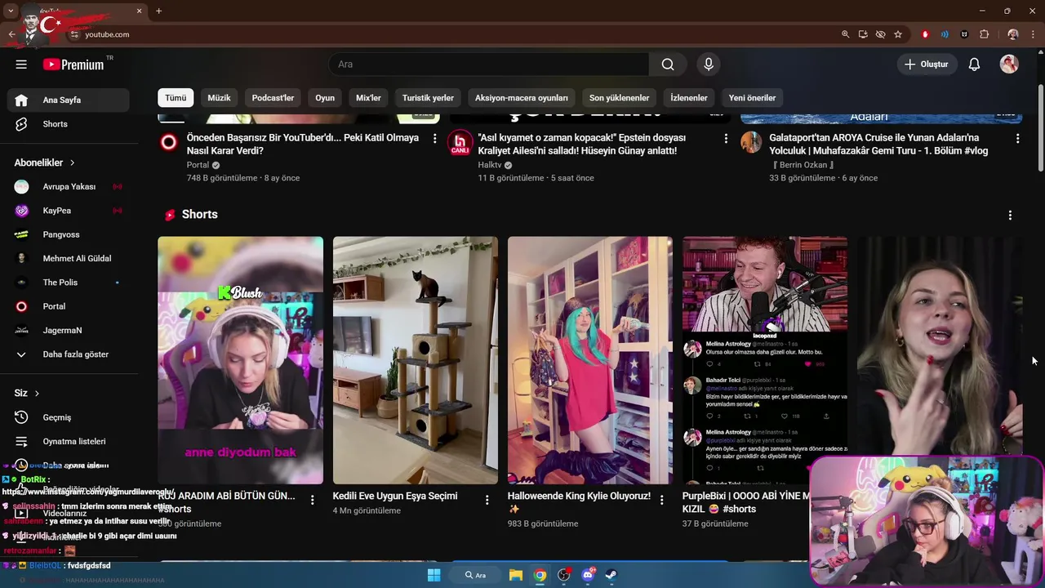Screen dimensions: 1045x588
Task: Open Windows Start menu
Action: coord(434,575)
